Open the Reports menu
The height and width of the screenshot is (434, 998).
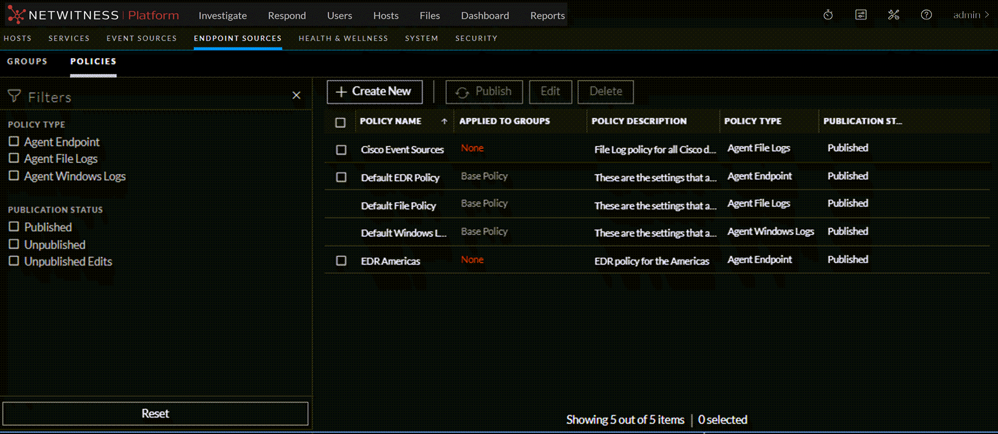point(547,16)
